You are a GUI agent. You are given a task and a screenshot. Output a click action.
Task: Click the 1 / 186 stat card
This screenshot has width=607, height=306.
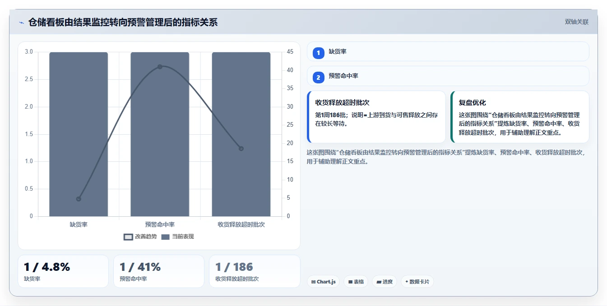255,271
